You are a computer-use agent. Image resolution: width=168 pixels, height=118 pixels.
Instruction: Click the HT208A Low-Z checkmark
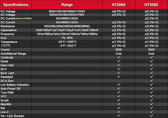(119, 112)
